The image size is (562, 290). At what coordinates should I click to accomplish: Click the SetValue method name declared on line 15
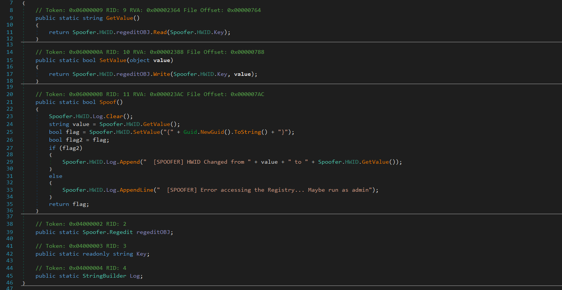(113, 60)
